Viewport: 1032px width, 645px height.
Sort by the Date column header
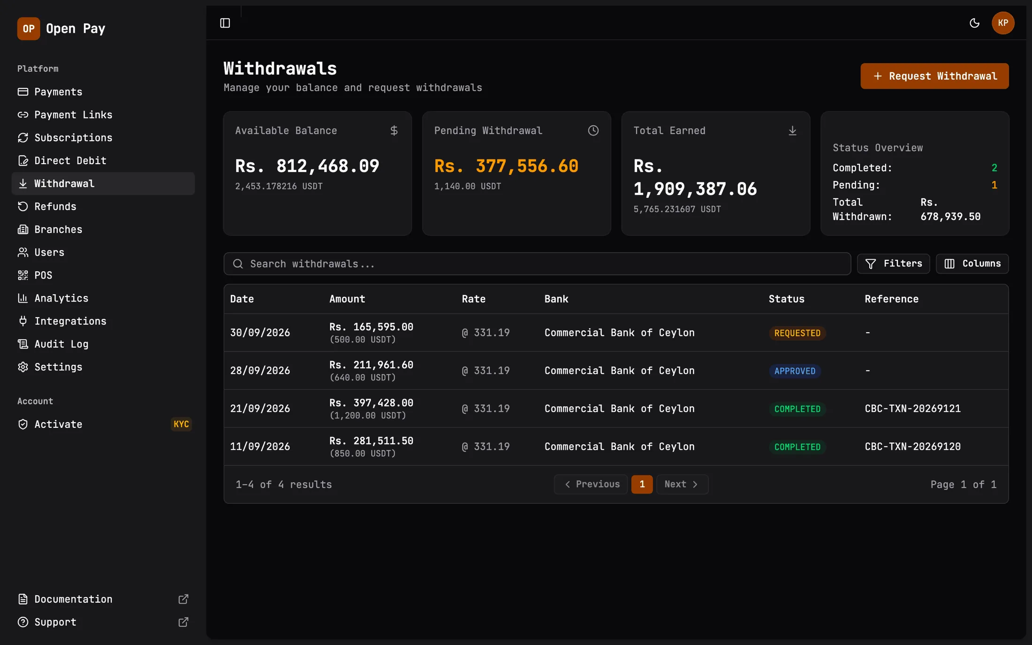(242, 299)
